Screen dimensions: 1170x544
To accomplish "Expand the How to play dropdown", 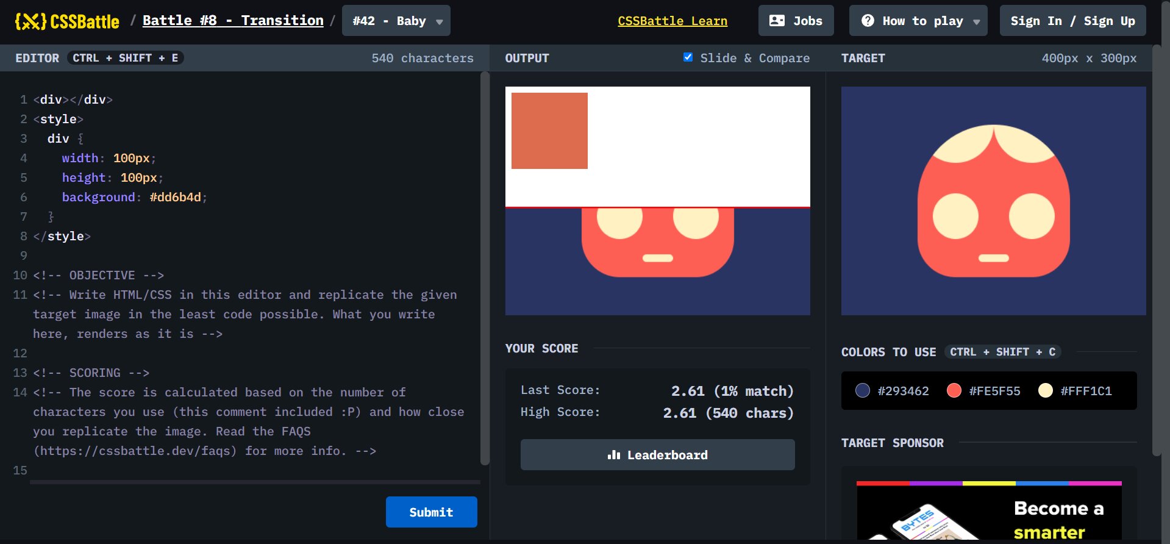I will (918, 21).
